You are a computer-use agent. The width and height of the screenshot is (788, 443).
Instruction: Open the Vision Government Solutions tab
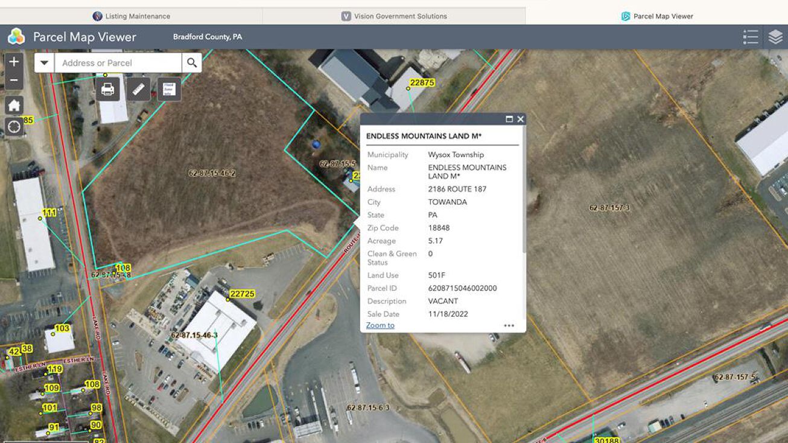coord(396,16)
